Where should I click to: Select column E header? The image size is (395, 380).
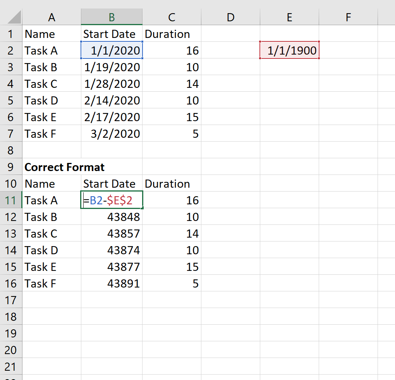[289, 17]
